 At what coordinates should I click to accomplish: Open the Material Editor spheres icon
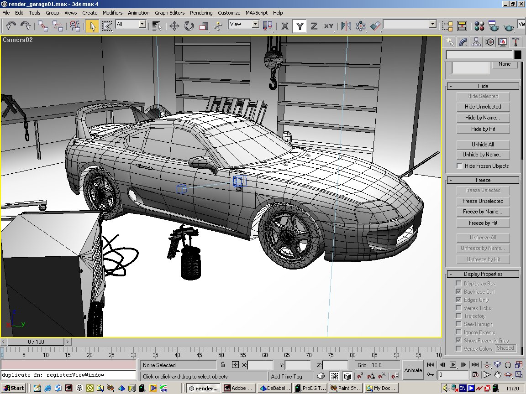click(x=479, y=26)
